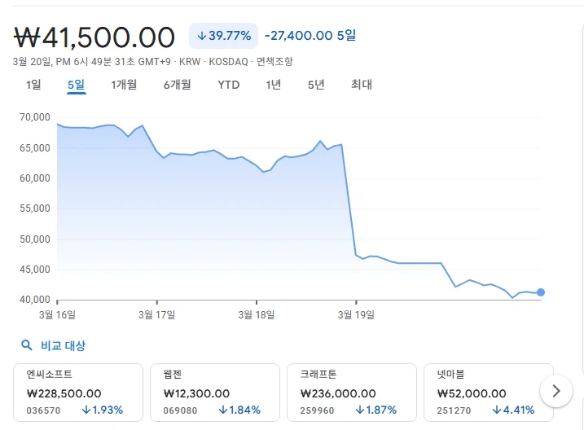Click the 39.77% down change badge
The width and height of the screenshot is (584, 430).
223,36
